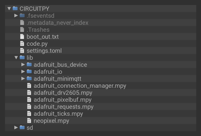Expand the adafruit_bus_device folder
This screenshot has width=201, height=136.
click(x=23, y=64)
